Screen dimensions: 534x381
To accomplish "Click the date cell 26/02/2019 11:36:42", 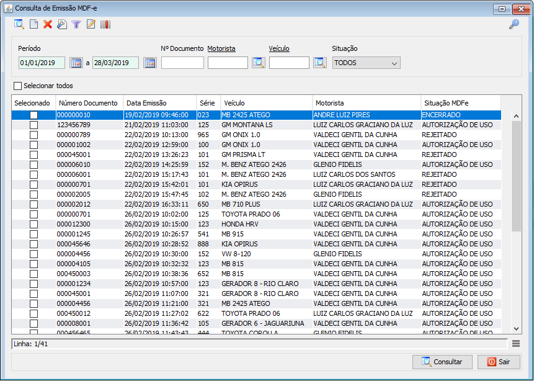I will pyautogui.click(x=160, y=323).
